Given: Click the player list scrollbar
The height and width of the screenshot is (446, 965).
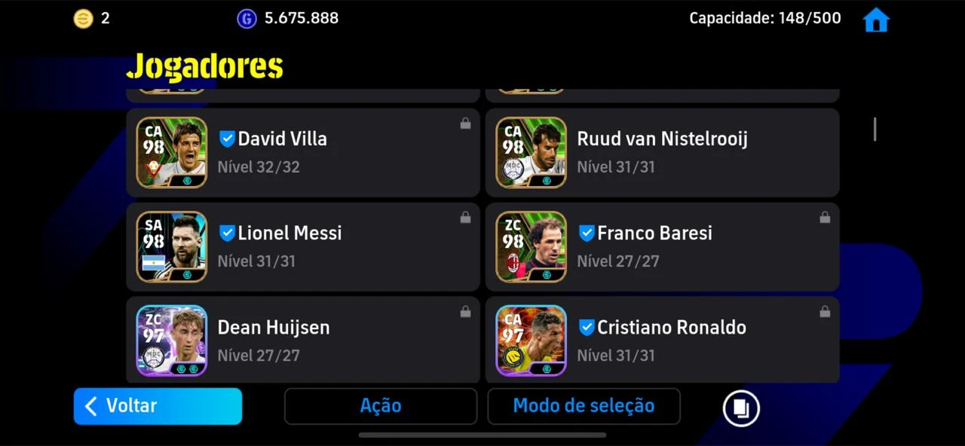Looking at the screenshot, I should point(875,130).
